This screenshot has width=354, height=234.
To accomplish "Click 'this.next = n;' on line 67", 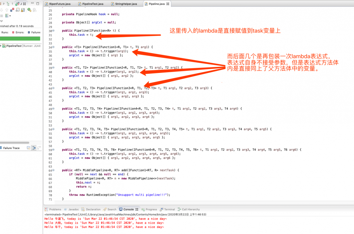I will pyautogui.click(x=88, y=183).
